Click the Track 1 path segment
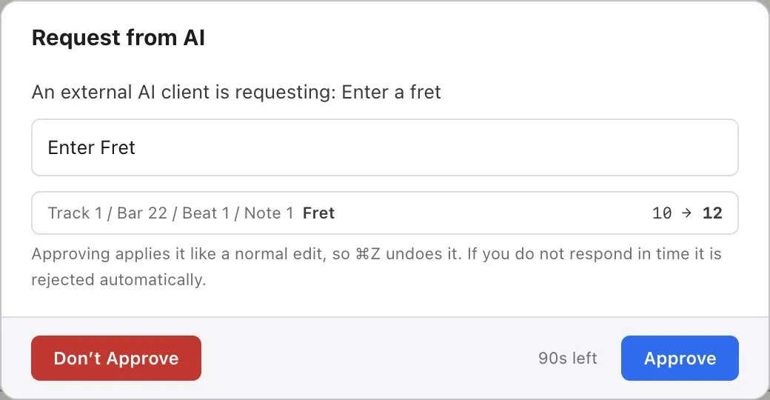The width and height of the screenshot is (770, 400). tap(75, 213)
